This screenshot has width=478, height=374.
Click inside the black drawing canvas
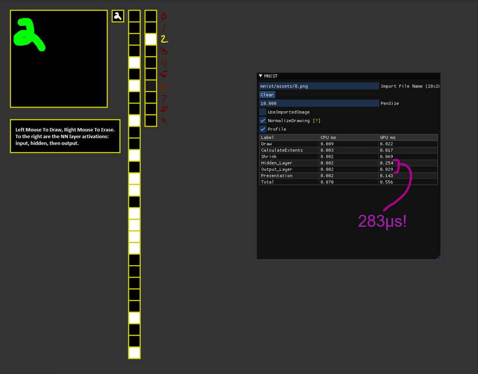click(57, 58)
